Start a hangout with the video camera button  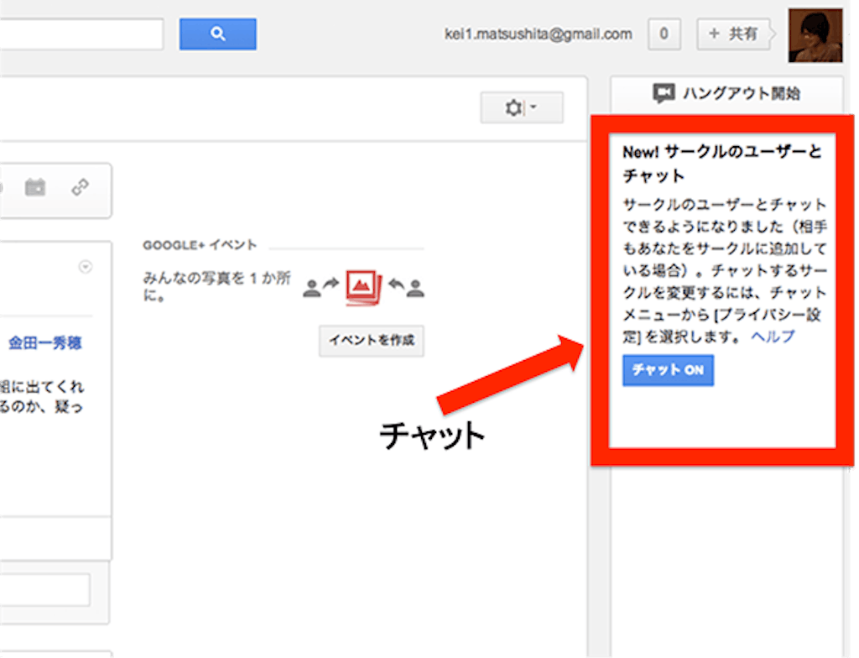pos(726,93)
